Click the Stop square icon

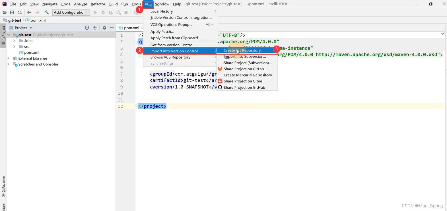click(x=126, y=12)
